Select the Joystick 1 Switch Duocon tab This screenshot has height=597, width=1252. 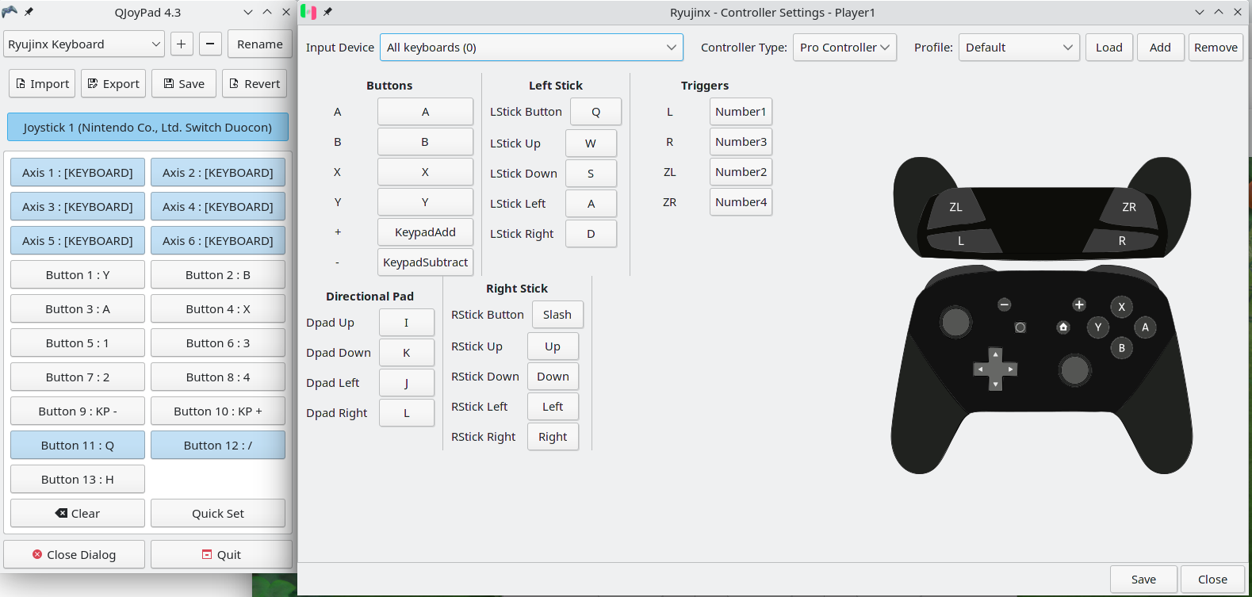click(x=147, y=128)
